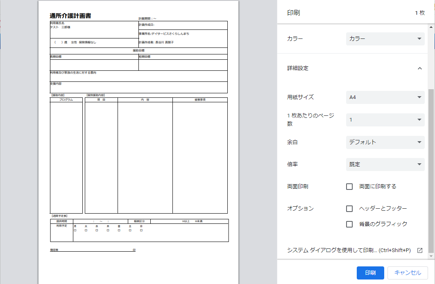Click the external-link icon beside システム ダイアログ

pyautogui.click(x=419, y=250)
